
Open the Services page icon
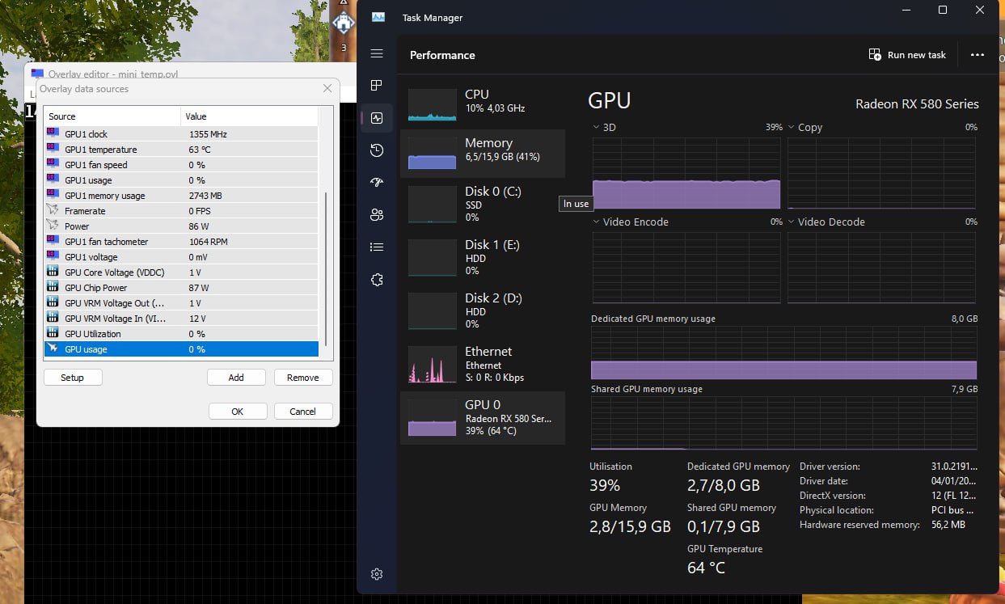tap(376, 279)
